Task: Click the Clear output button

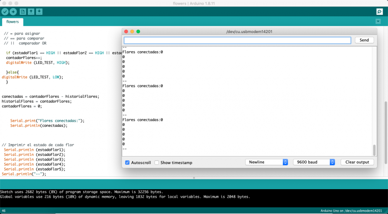Action: pos(357,162)
